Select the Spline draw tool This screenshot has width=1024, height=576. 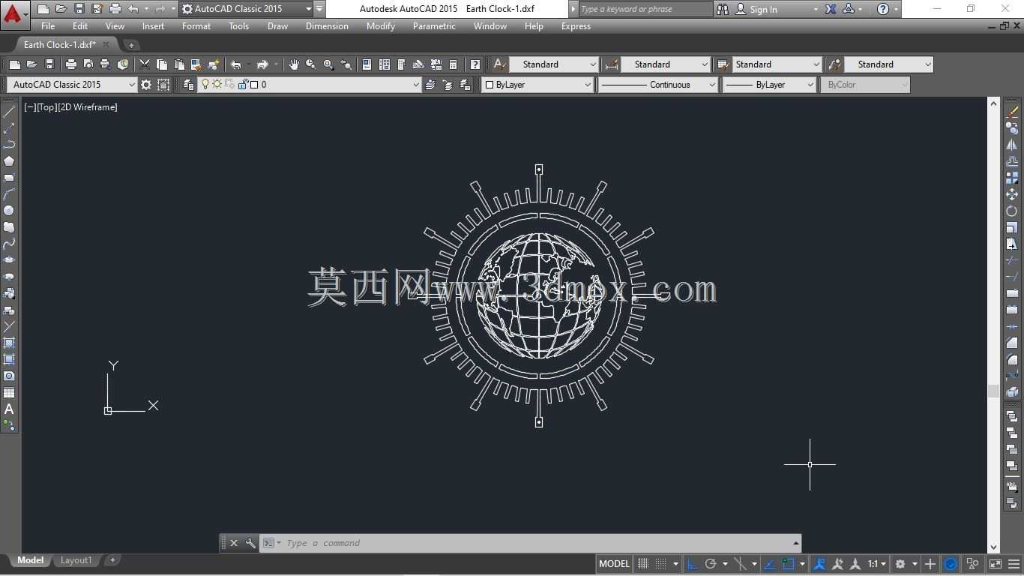click(x=9, y=244)
